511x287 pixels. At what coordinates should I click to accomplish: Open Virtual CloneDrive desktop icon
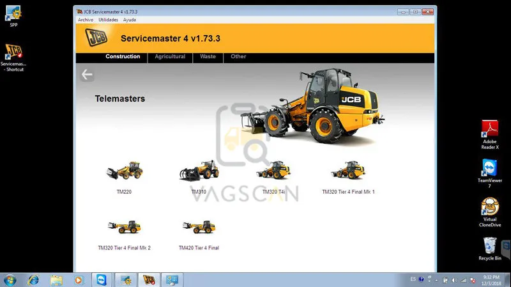[x=490, y=212]
